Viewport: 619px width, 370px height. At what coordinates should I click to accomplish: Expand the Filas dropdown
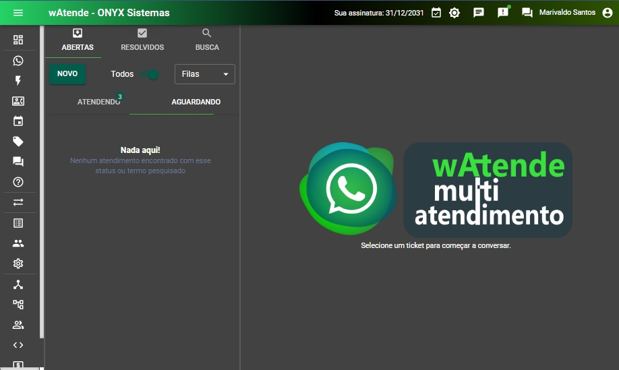pos(205,74)
